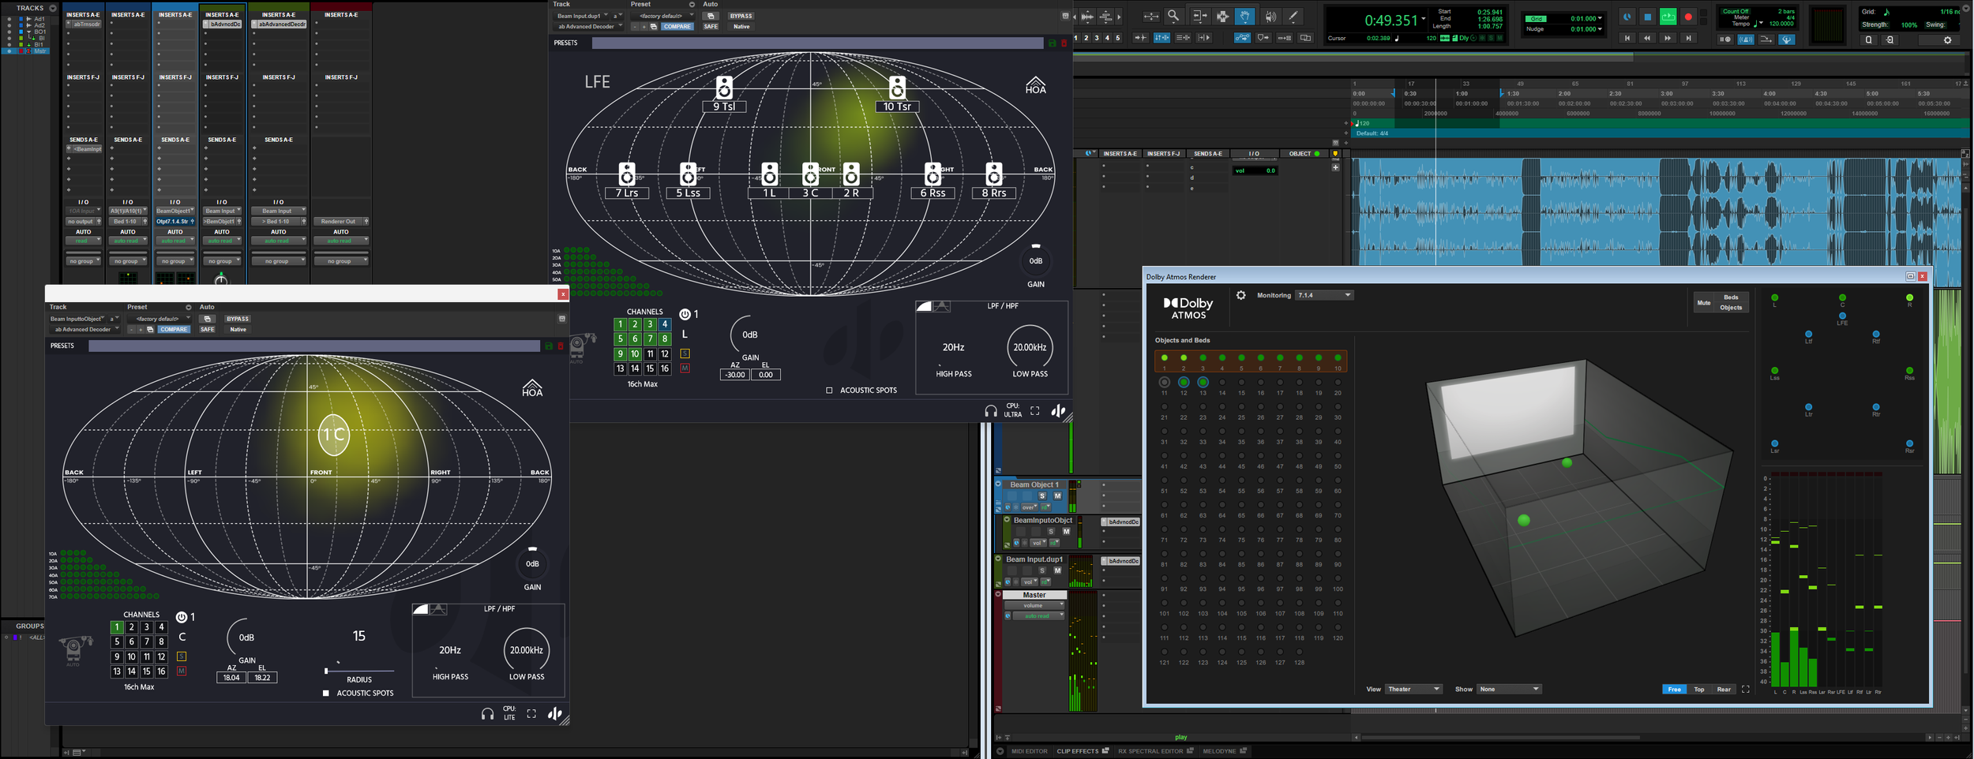Screen dimensions: 1974x759
Task: Mute the Beam Input.dup1 track
Action: pyautogui.click(x=1057, y=570)
